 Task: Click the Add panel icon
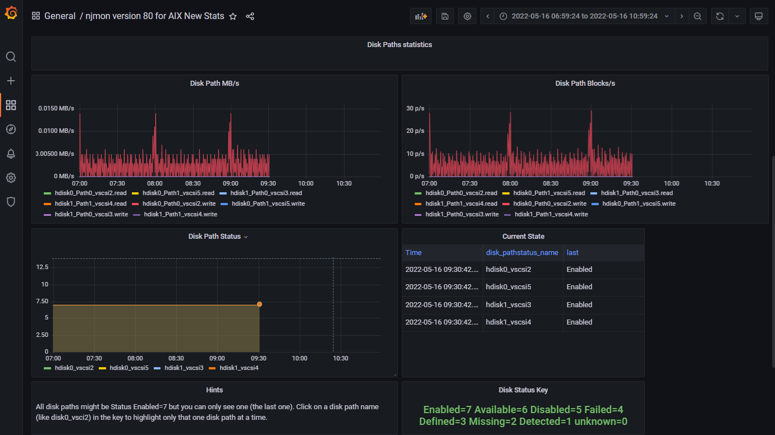click(x=420, y=16)
